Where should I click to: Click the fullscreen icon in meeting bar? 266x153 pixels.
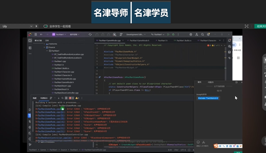247,26
